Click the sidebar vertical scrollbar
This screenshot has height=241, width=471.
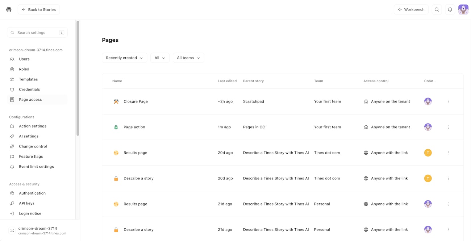[x=78, y=78]
